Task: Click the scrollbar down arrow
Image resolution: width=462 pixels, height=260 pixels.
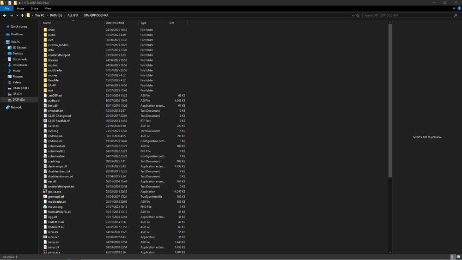Action: [390, 252]
